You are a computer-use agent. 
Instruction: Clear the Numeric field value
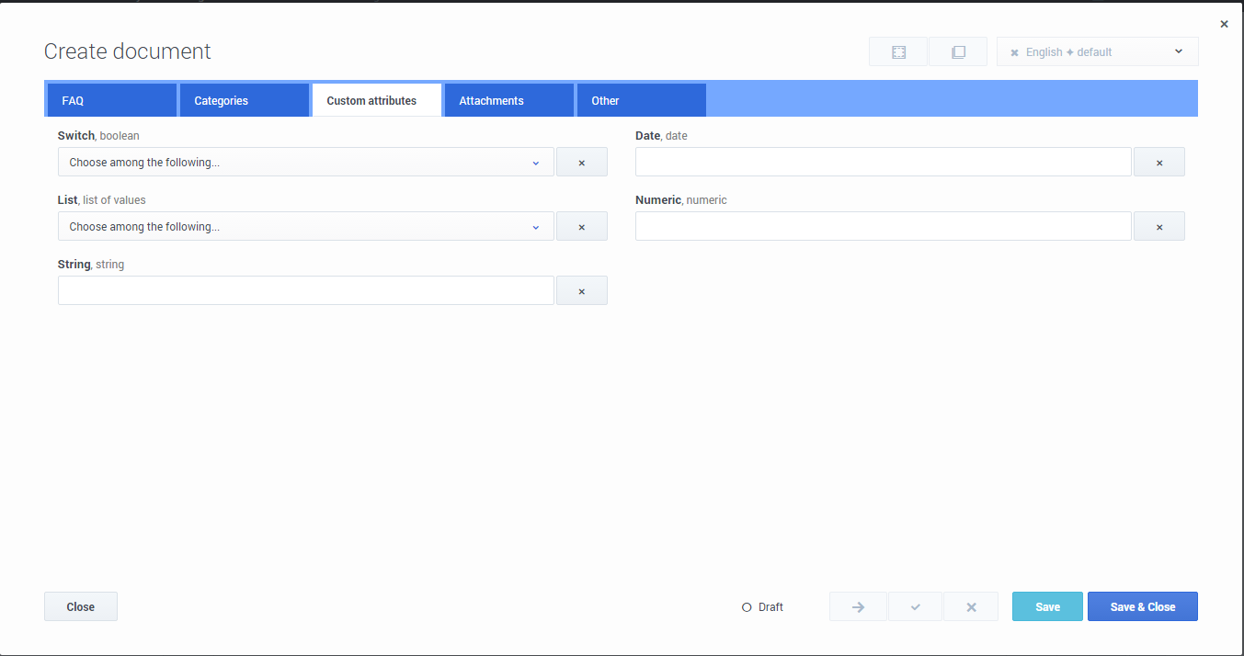[x=1158, y=227]
